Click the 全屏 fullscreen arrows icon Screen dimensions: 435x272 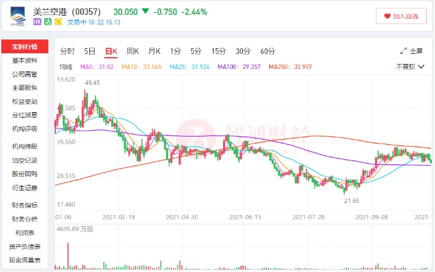click(x=404, y=51)
